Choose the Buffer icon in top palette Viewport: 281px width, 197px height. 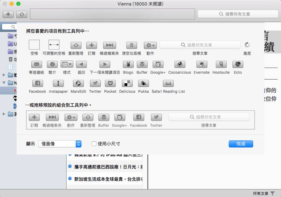142,64
